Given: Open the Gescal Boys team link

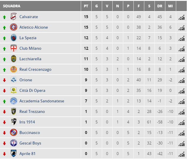Looking at the screenshot, I should tap(30, 143).
